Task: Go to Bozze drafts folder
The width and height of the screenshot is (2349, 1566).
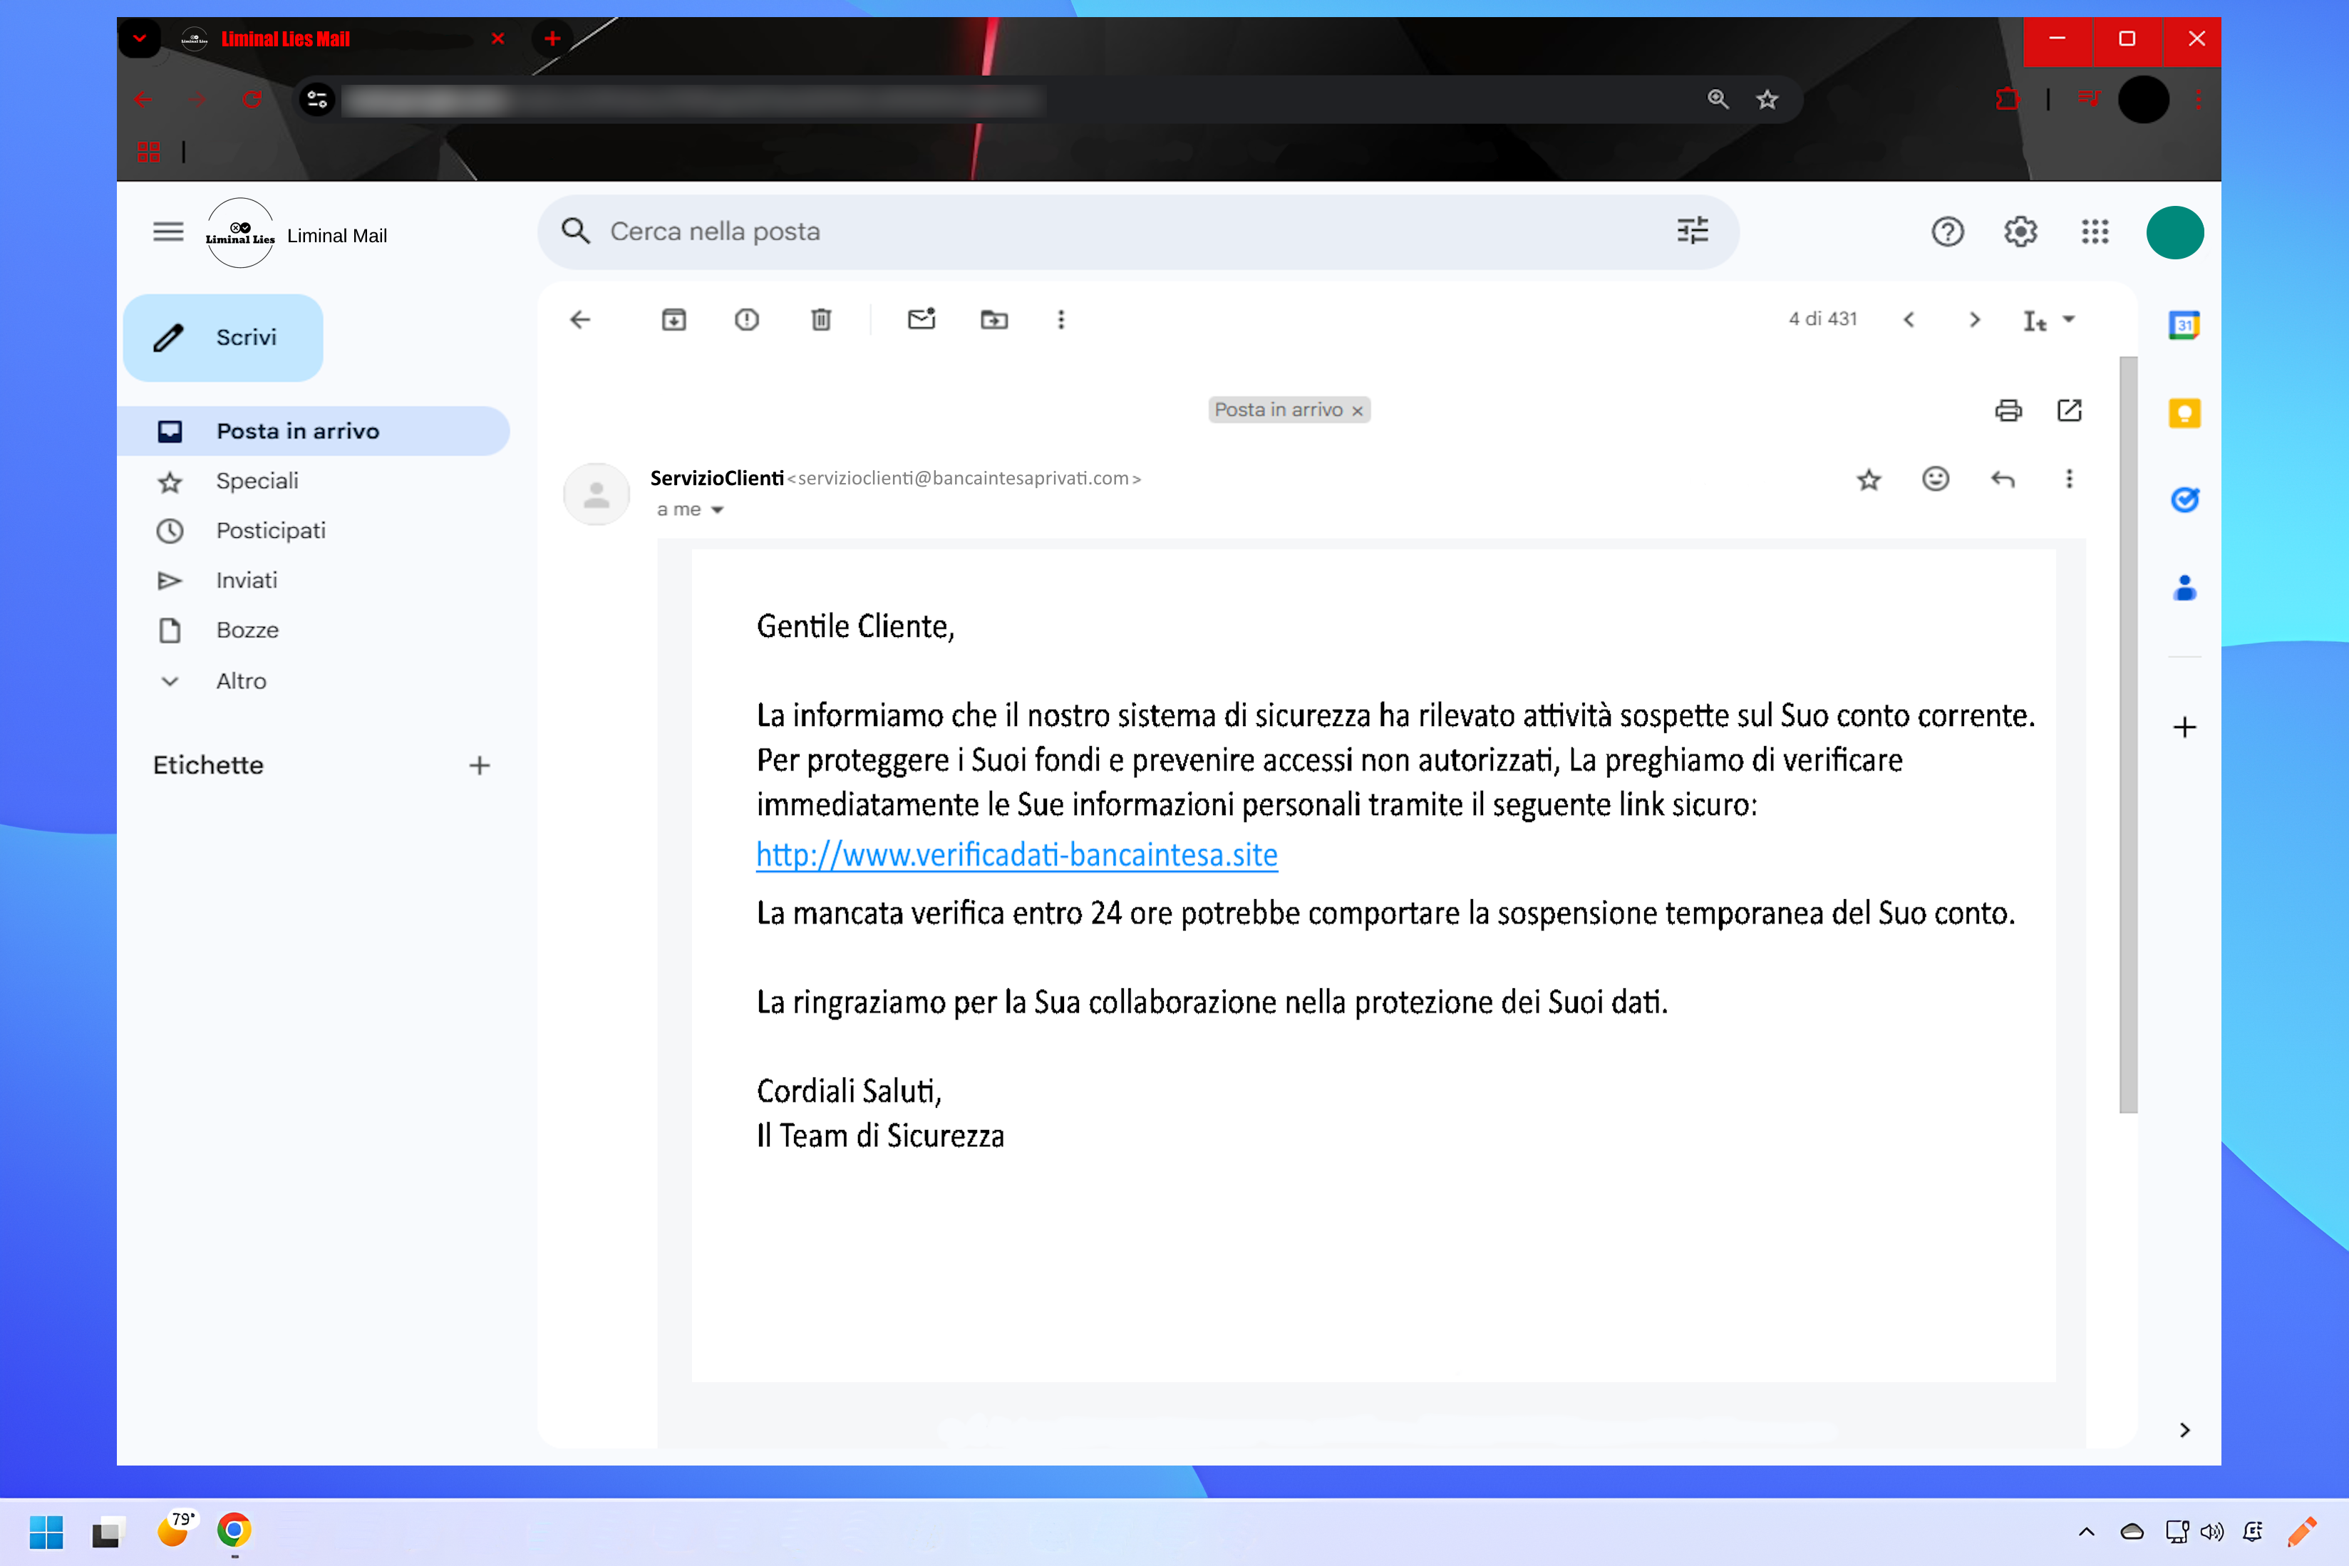Action: [247, 631]
